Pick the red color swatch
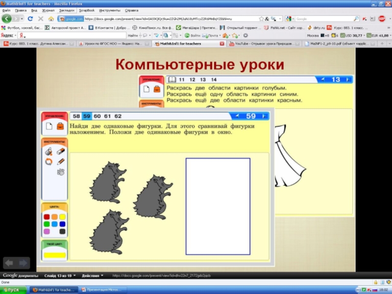 [x=47, y=217]
